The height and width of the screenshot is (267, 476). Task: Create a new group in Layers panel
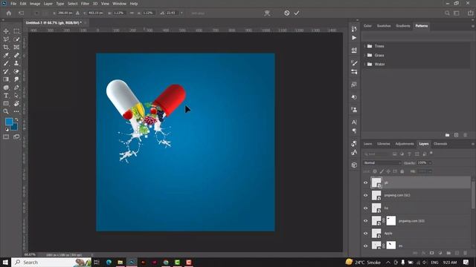click(x=448, y=253)
